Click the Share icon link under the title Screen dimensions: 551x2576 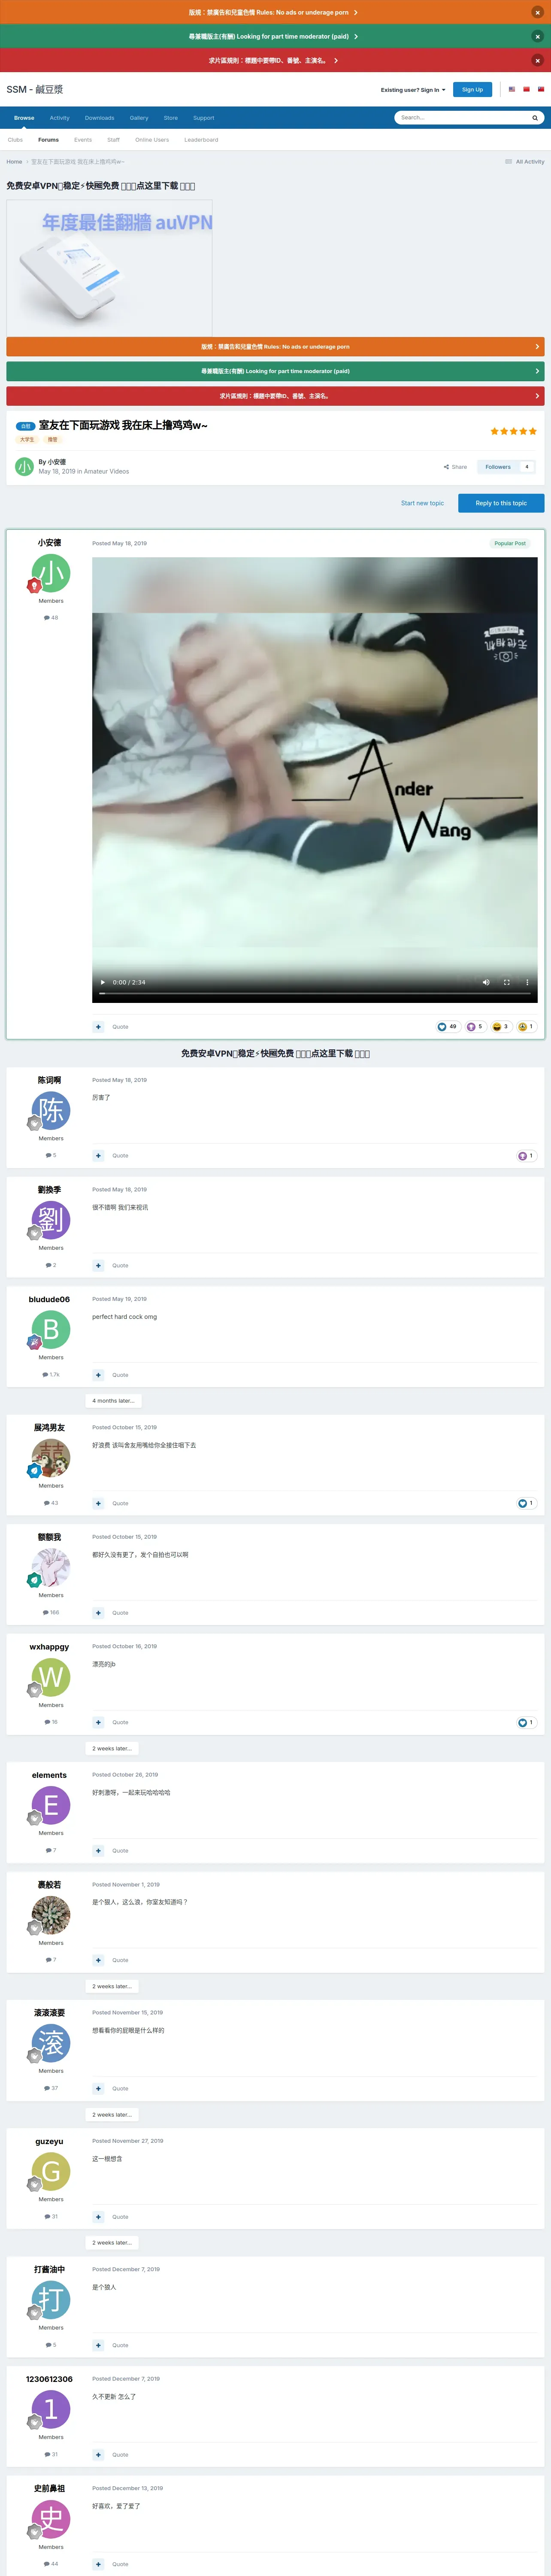coord(455,467)
